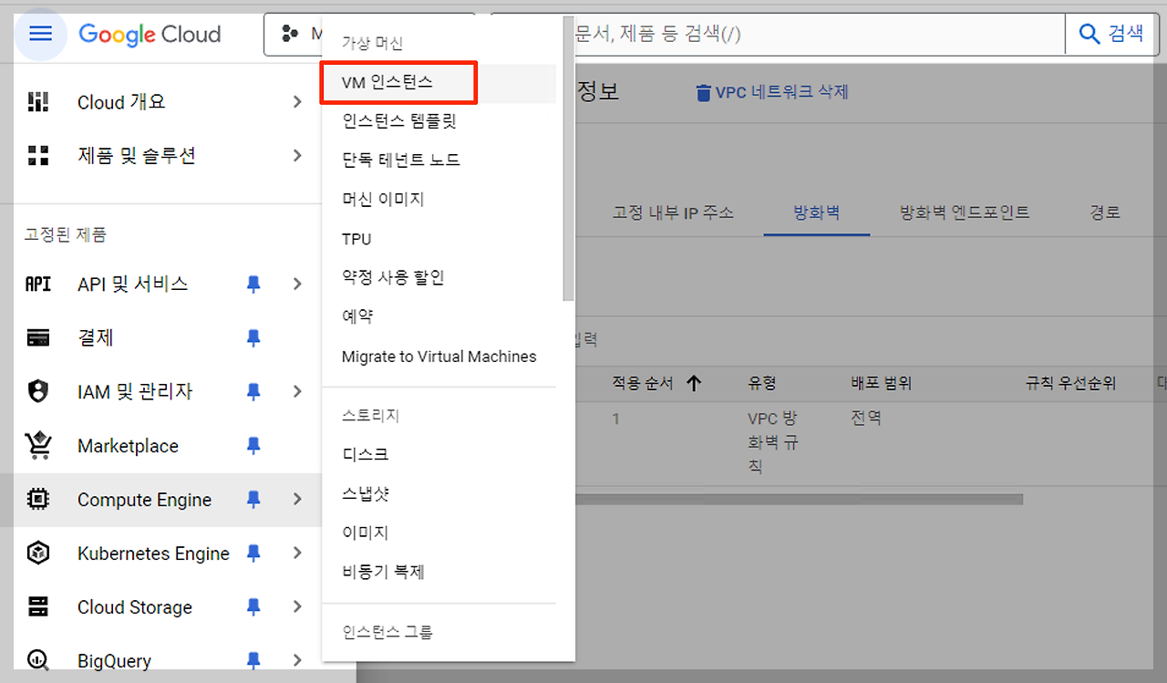Click the BigQuery magnifier icon
This screenshot has height=683, width=1167.
coord(38,660)
